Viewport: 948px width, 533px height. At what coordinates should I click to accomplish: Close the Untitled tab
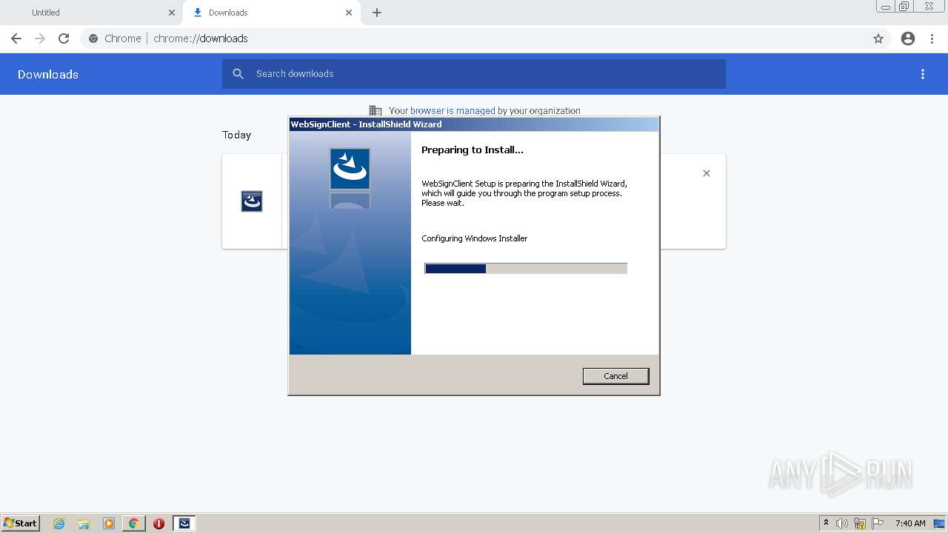[172, 13]
